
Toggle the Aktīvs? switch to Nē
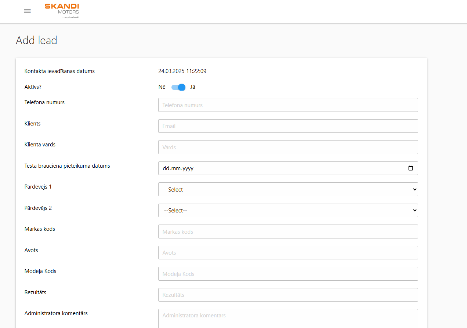pyautogui.click(x=178, y=87)
